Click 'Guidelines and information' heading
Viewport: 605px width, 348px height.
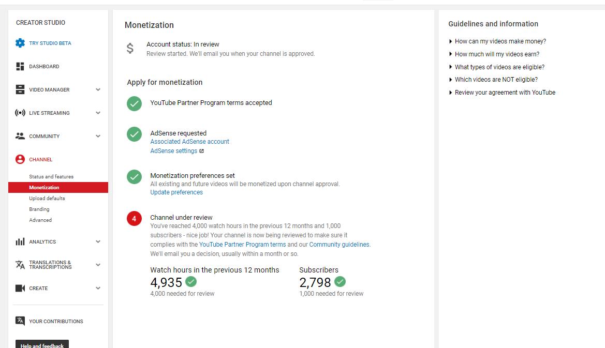click(493, 24)
